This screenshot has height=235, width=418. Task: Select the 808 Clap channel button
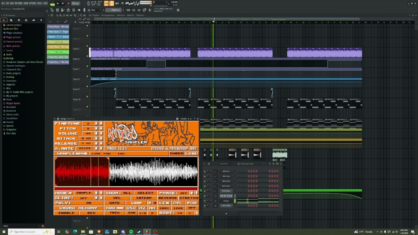pos(226,176)
